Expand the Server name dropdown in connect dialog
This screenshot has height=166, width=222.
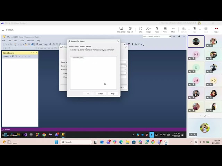tap(125, 66)
